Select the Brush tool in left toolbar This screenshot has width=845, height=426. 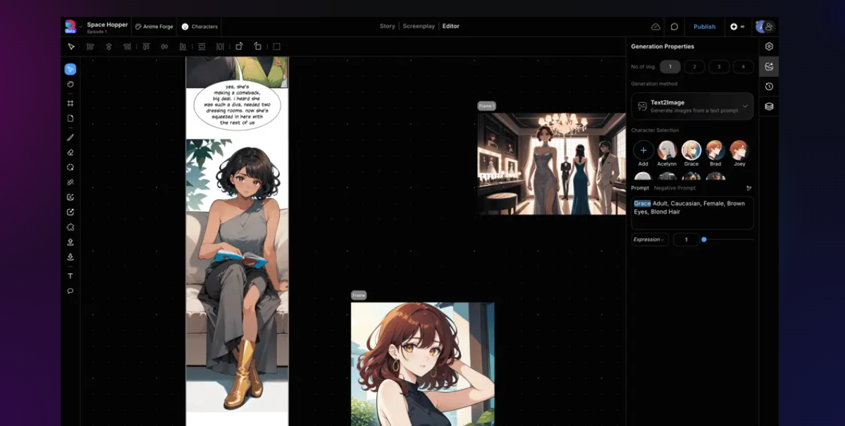(x=70, y=137)
